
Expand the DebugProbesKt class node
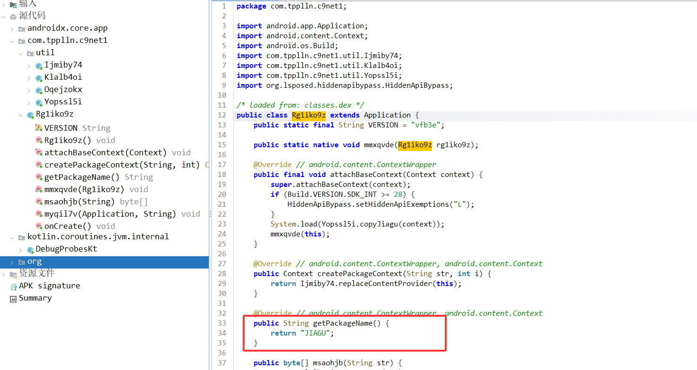(21, 250)
